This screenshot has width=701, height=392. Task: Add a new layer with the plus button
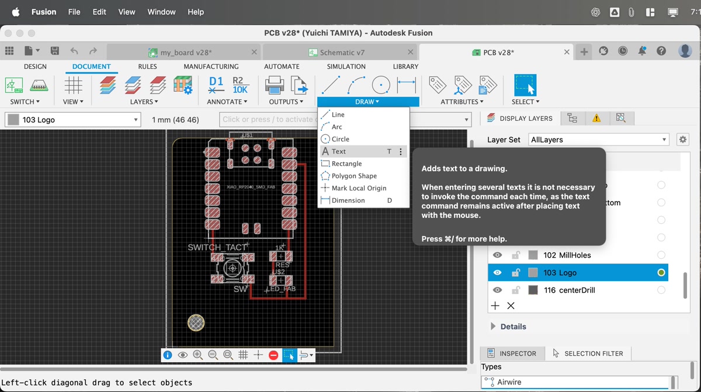495,306
